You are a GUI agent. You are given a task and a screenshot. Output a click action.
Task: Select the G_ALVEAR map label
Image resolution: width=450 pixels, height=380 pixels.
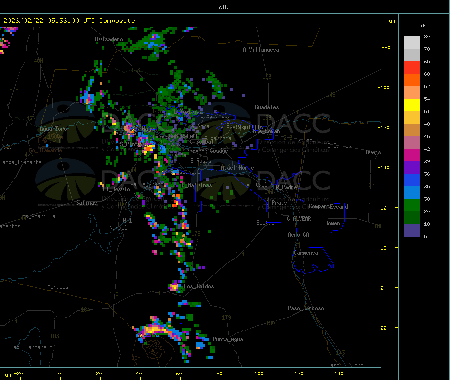[x=299, y=219]
